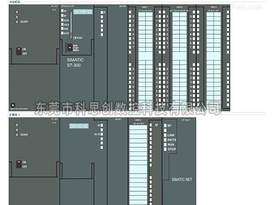The width and height of the screenshot is (273, 205).
Task: Select the SM331 AI module label
Action: tap(213, 9)
